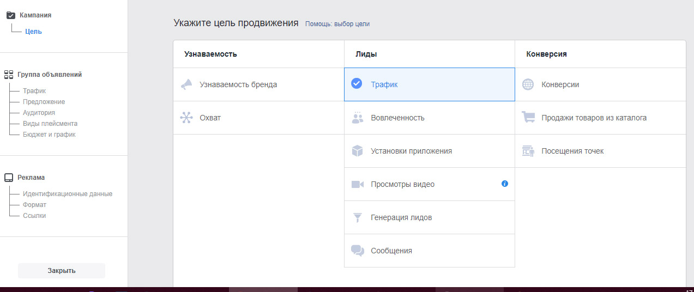Click the people icon beside Вовлеченность
Viewport: 694px width, 292px height.
[357, 118]
